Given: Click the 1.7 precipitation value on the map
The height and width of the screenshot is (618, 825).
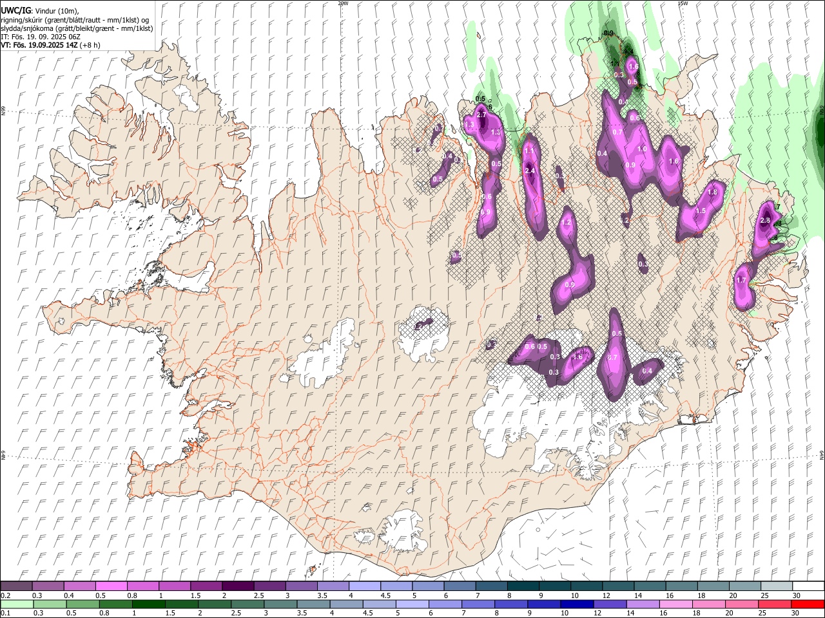Looking at the screenshot, I should (x=741, y=281).
